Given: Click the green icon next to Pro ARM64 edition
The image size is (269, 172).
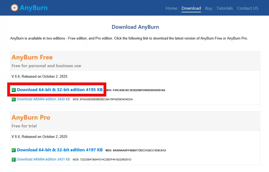Looking at the screenshot, I should (x=13, y=159).
